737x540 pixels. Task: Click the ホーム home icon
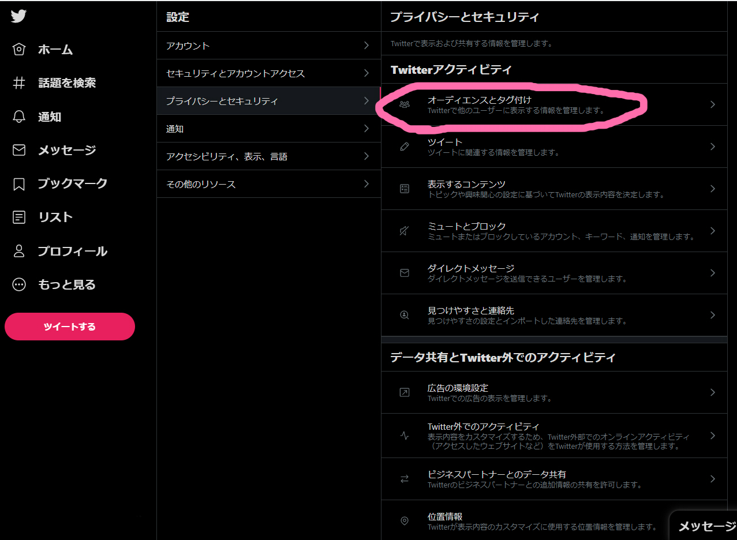19,49
